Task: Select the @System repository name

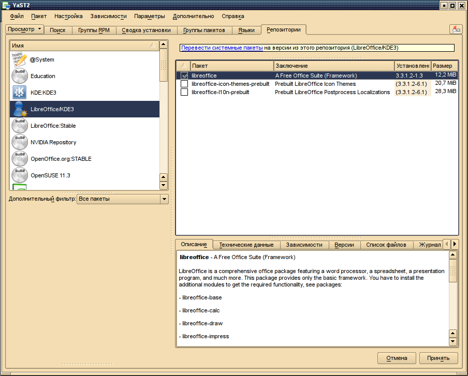Action: point(42,59)
